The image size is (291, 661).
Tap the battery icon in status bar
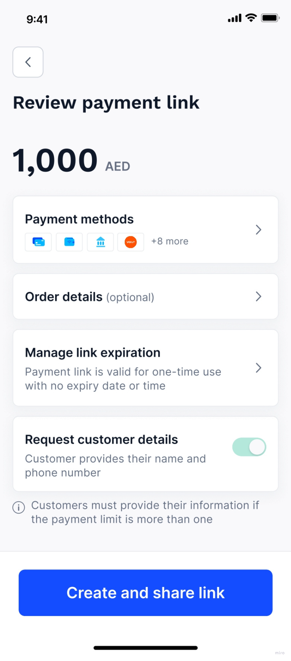(270, 18)
